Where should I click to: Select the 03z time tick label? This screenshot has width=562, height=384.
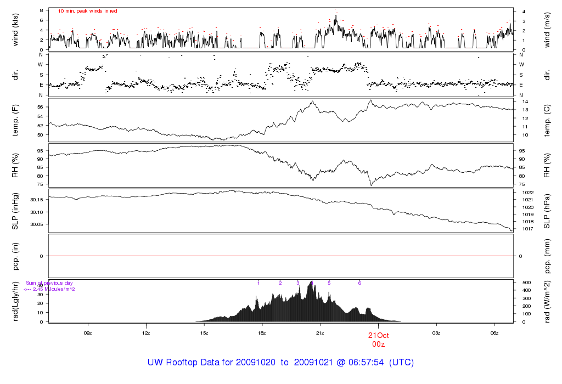[436, 333]
